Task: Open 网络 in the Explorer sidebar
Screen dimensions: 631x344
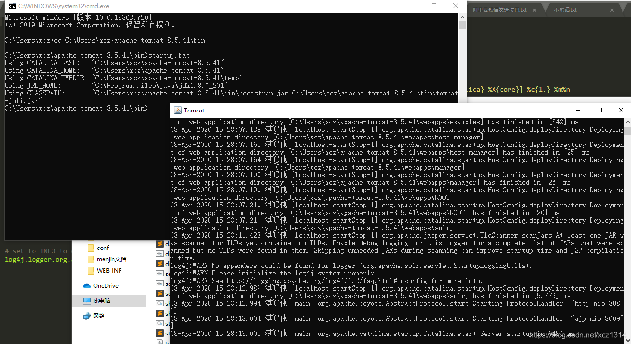Action: tap(99, 316)
